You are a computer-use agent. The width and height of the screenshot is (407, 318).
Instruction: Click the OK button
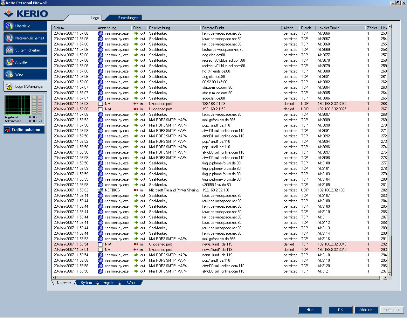pyautogui.click(x=341, y=310)
